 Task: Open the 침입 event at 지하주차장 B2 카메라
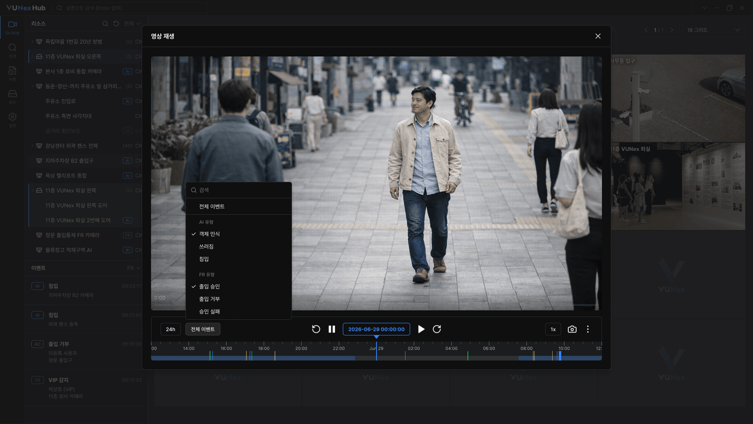click(86, 290)
